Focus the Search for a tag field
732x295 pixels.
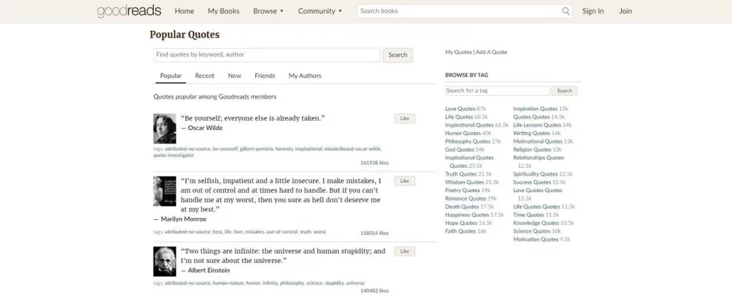498,91
